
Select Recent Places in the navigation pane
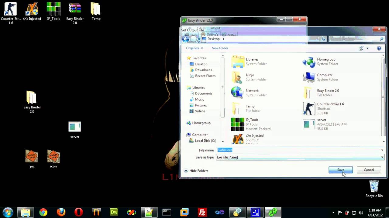tap(202, 76)
